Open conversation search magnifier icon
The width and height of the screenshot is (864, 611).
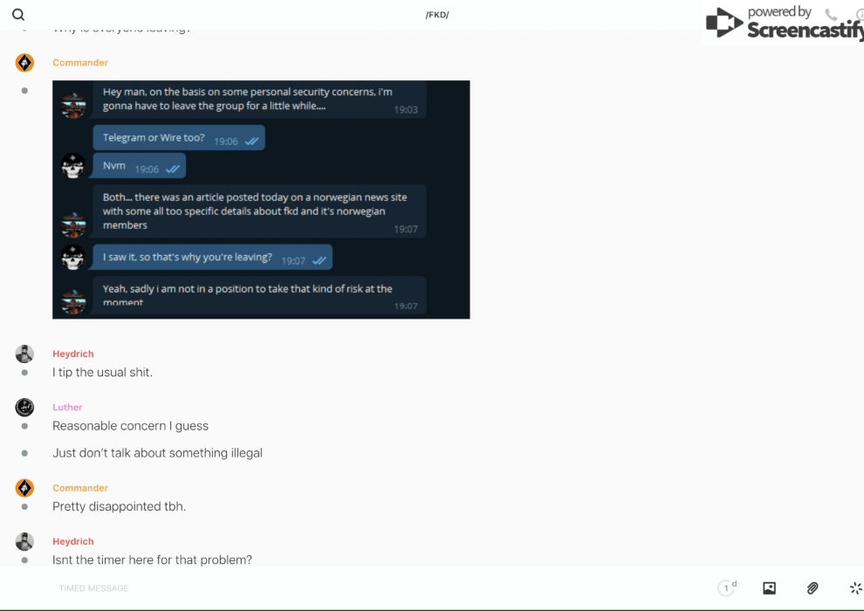click(18, 14)
